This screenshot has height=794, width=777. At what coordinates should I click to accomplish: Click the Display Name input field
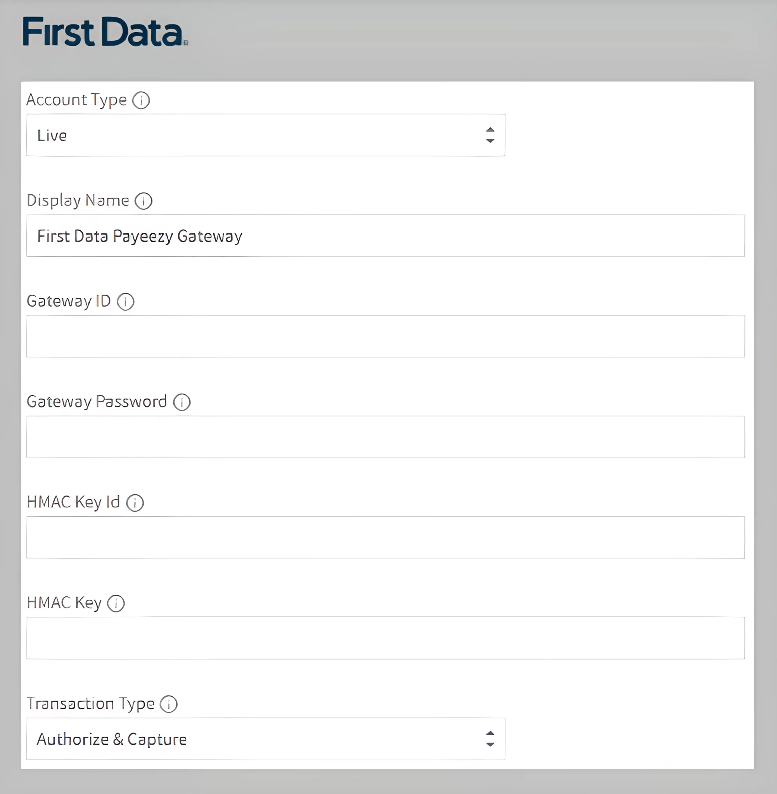pyautogui.click(x=388, y=235)
